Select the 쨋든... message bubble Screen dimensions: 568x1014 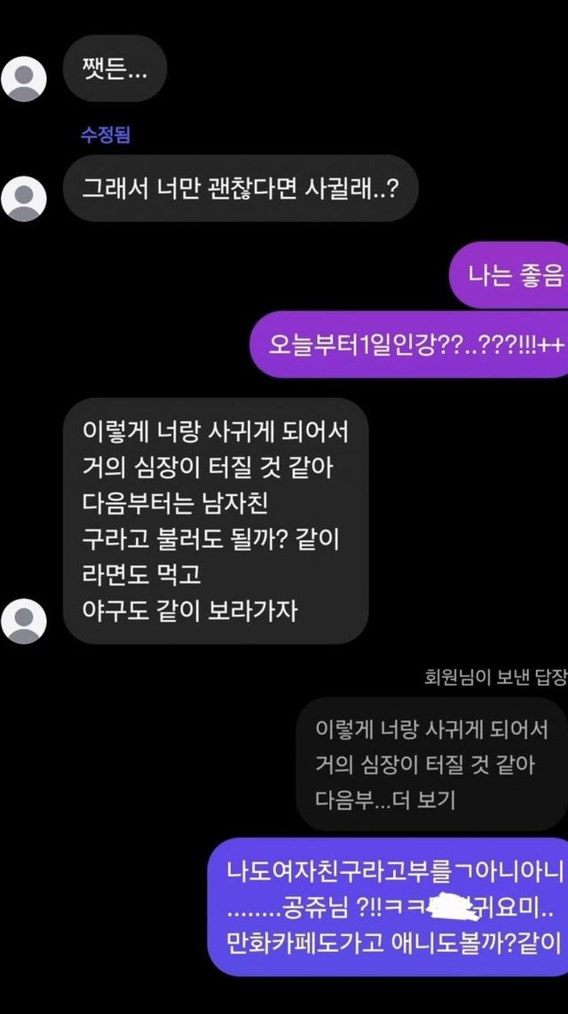(115, 68)
